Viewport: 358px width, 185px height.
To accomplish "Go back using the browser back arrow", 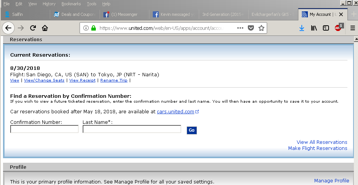I will (8, 28).
